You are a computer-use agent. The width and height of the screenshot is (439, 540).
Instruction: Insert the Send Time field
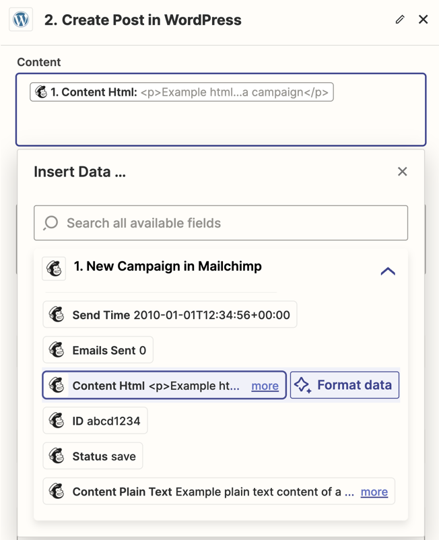click(170, 314)
